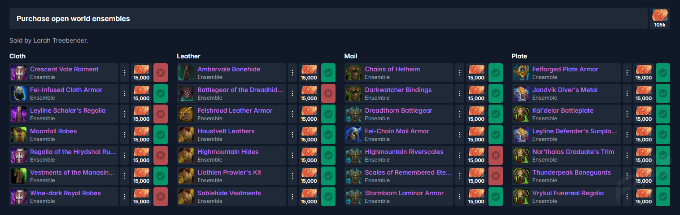Click the 15,000 cost for Stormborn Laminar Armor
Screen dimensions: 680x215
click(476, 197)
